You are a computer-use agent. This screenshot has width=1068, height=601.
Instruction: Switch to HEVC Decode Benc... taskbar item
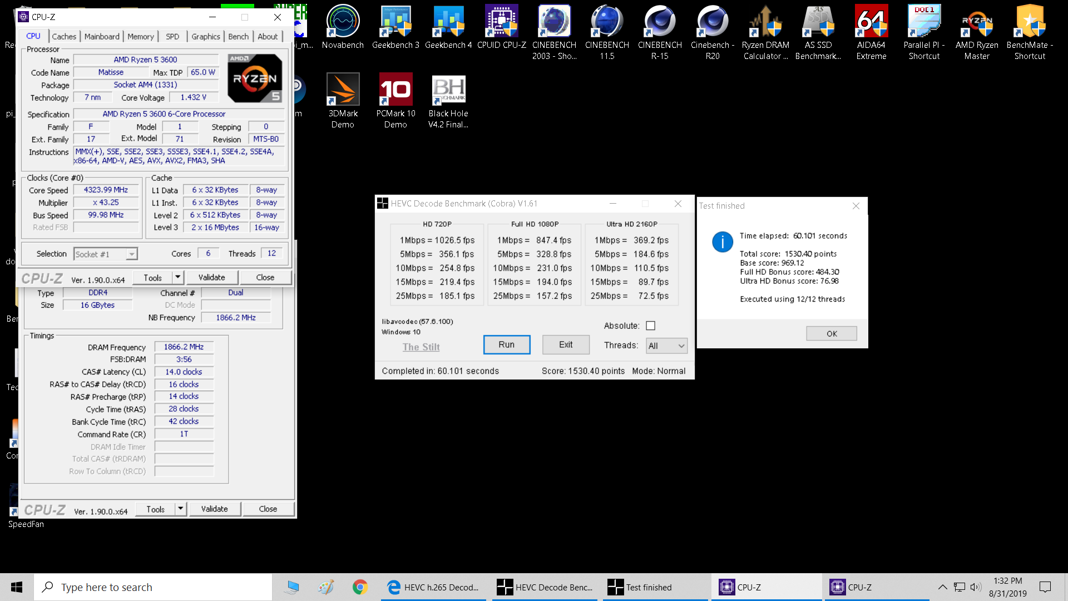(545, 587)
